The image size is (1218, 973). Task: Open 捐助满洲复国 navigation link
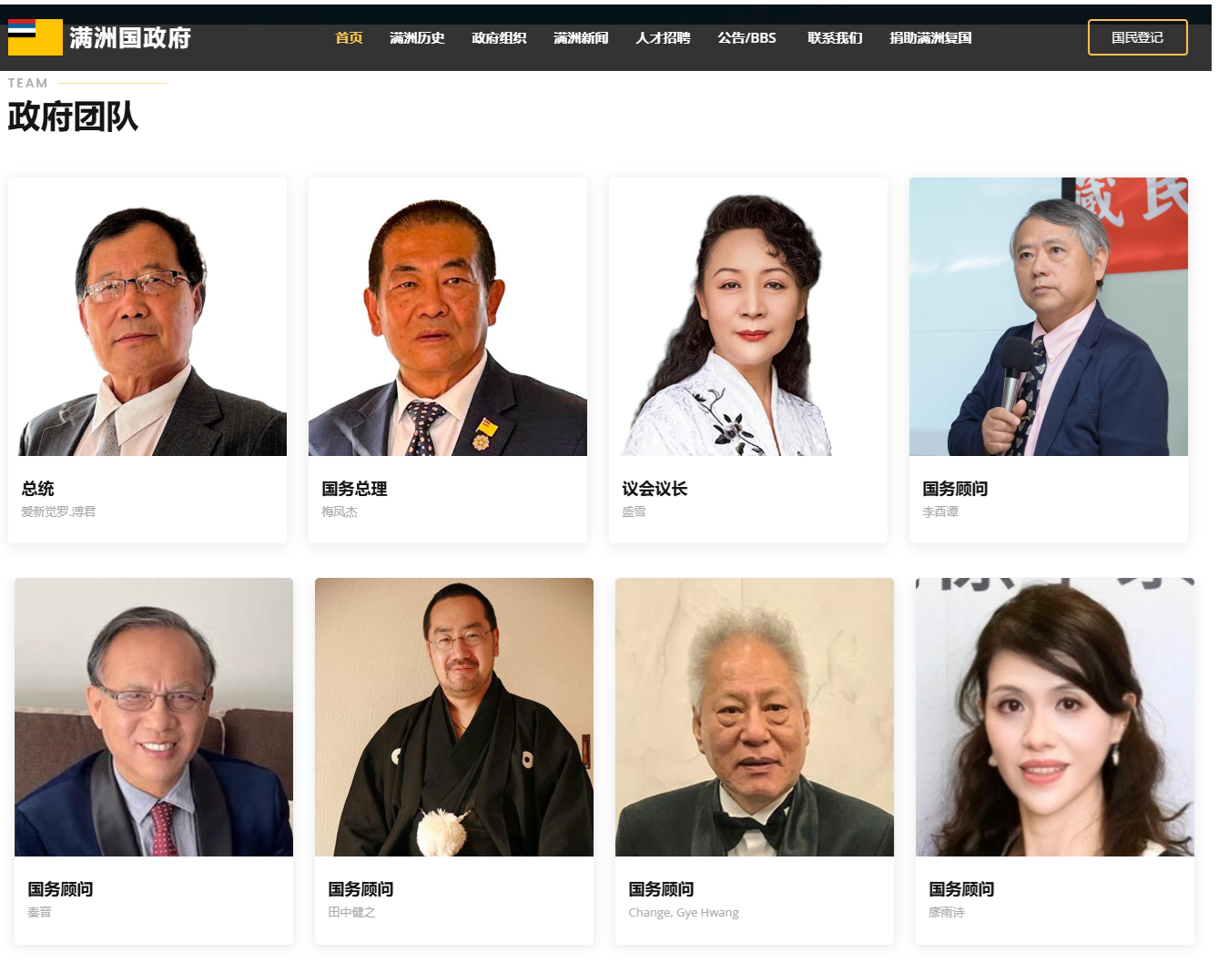pyautogui.click(x=930, y=37)
